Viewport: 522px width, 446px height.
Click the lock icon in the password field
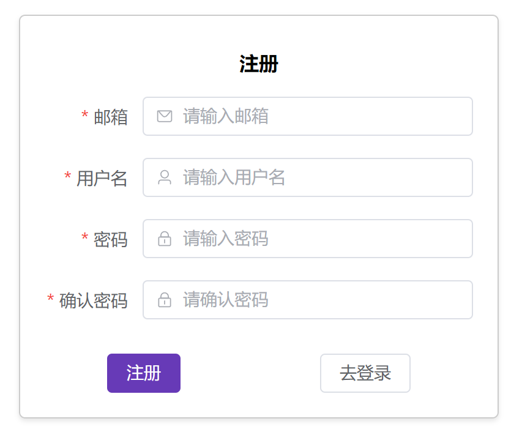[x=164, y=239]
